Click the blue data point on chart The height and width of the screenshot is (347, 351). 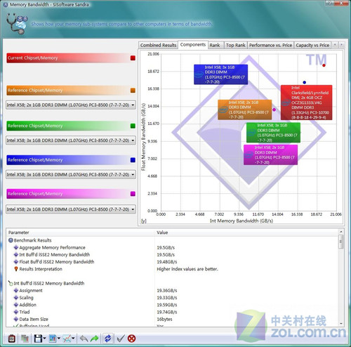coord(304,82)
